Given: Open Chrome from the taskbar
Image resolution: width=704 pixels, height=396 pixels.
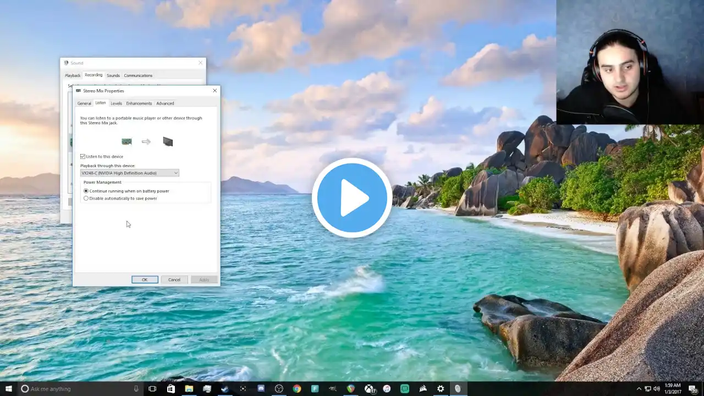Looking at the screenshot, I should [x=297, y=389].
